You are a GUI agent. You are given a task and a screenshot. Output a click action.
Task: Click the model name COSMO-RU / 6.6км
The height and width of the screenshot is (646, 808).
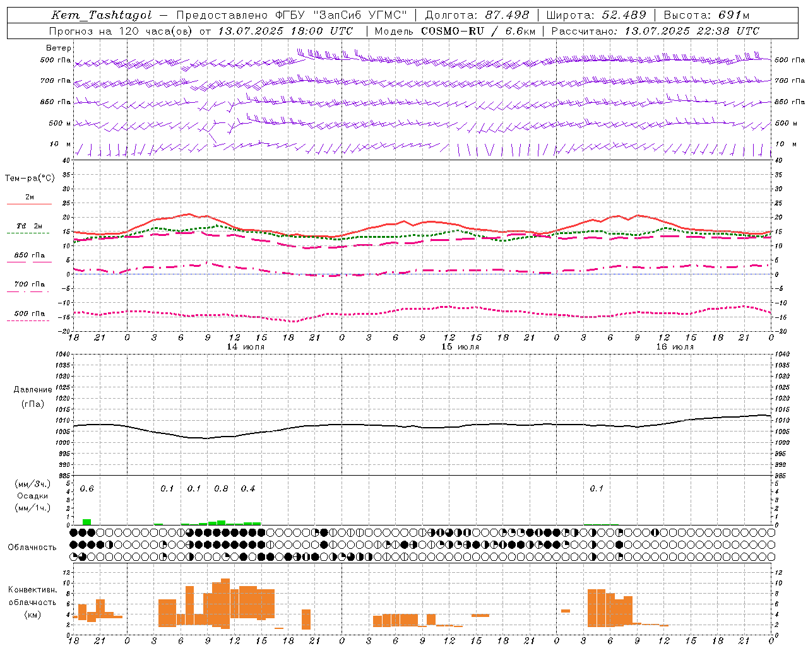coord(478,31)
